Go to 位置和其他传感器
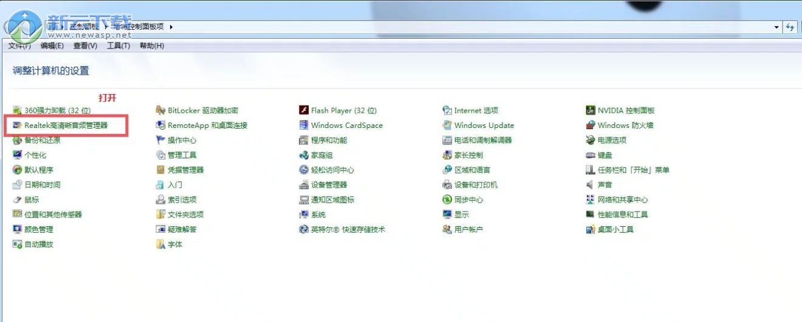The image size is (802, 322). pyautogui.click(x=53, y=215)
